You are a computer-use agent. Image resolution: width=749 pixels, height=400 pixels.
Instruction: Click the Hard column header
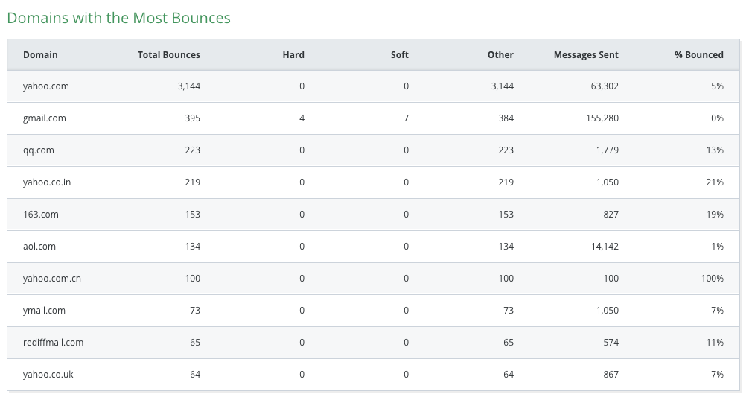click(x=293, y=54)
